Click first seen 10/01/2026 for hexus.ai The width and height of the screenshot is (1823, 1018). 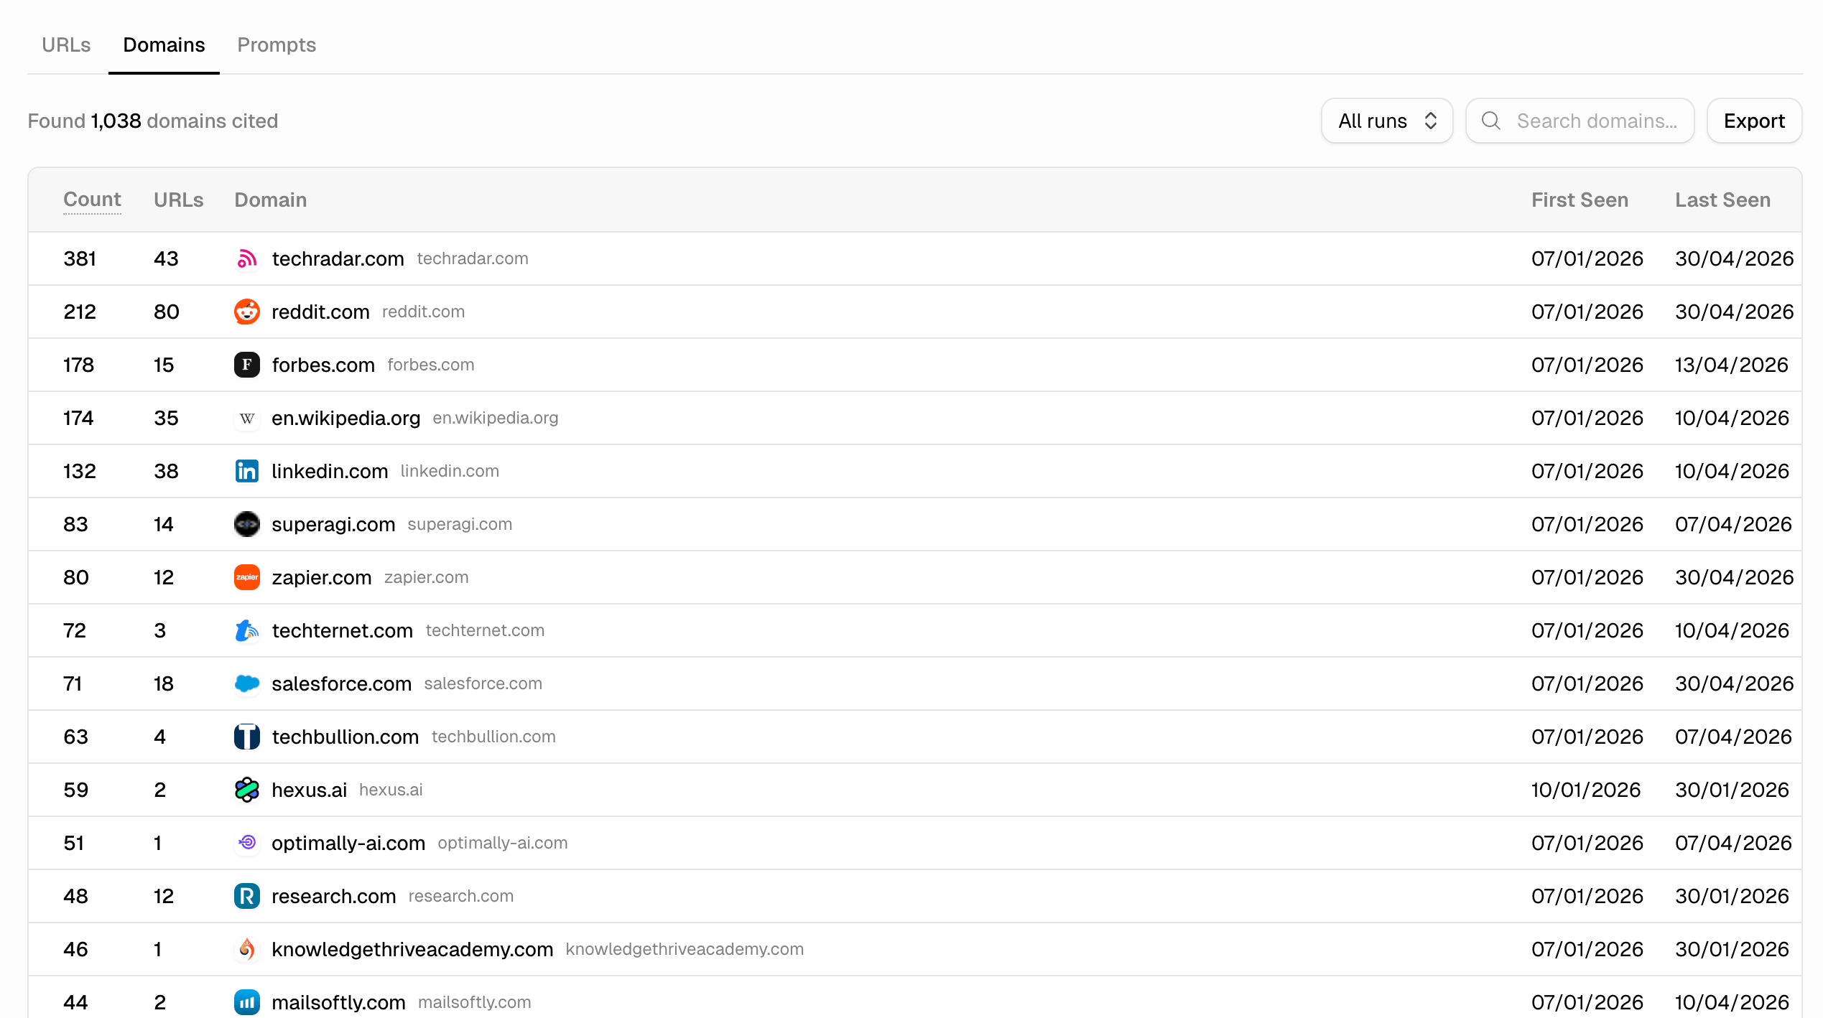coord(1586,790)
